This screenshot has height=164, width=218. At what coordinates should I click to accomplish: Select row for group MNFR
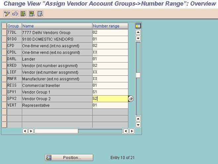(4, 79)
